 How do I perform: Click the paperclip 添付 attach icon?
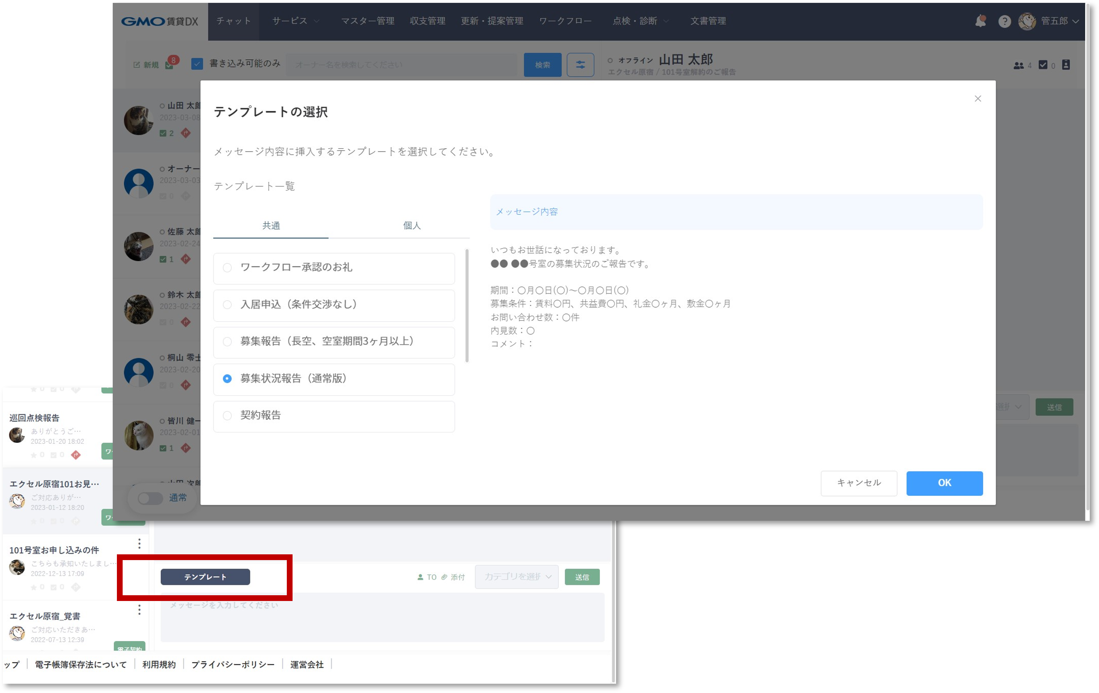[x=445, y=577]
